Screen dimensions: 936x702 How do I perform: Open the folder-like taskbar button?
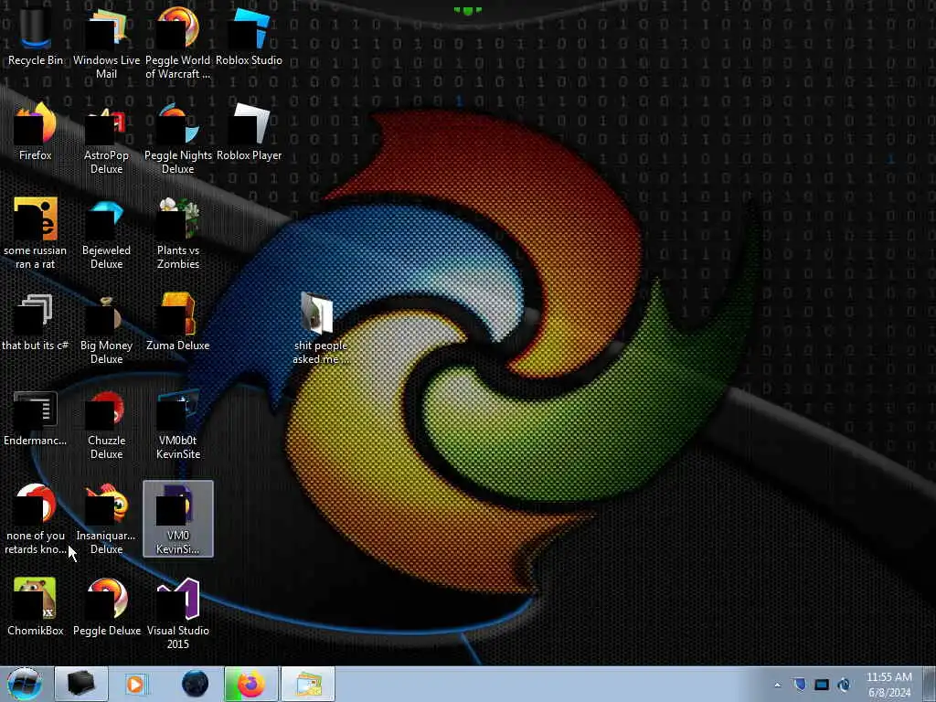click(x=308, y=684)
